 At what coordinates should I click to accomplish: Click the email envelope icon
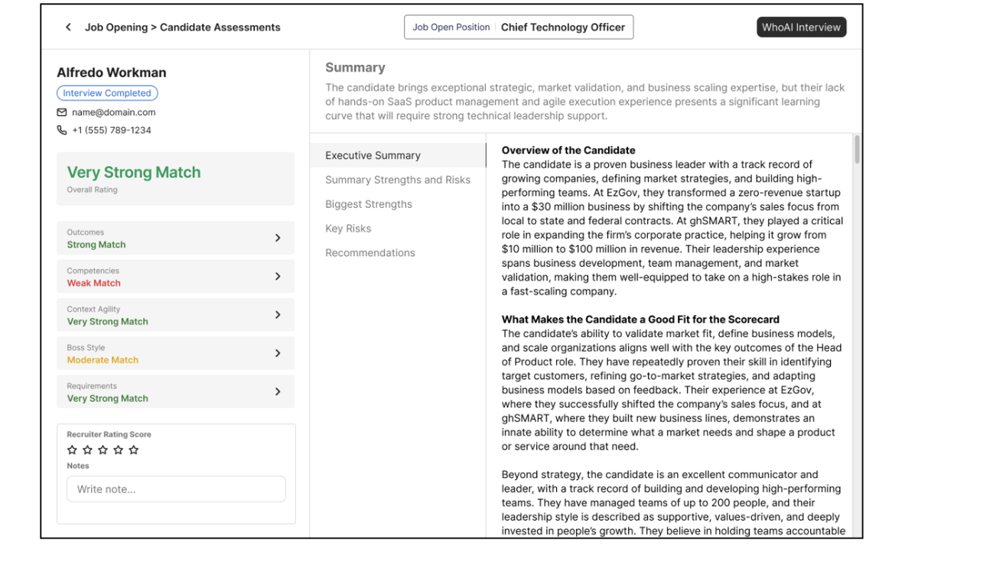pyautogui.click(x=62, y=112)
